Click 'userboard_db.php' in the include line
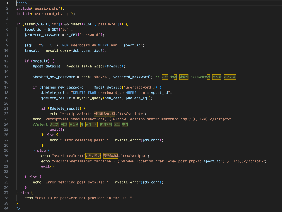Image resolution: width=282 pixels, height=212 pixels. pyautogui.click(x=52, y=14)
